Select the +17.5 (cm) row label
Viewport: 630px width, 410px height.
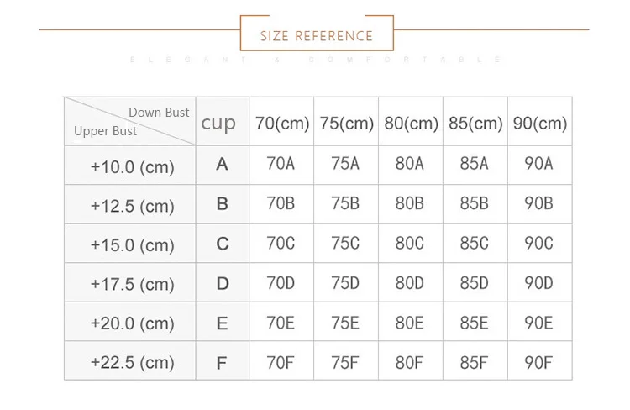click(x=132, y=285)
